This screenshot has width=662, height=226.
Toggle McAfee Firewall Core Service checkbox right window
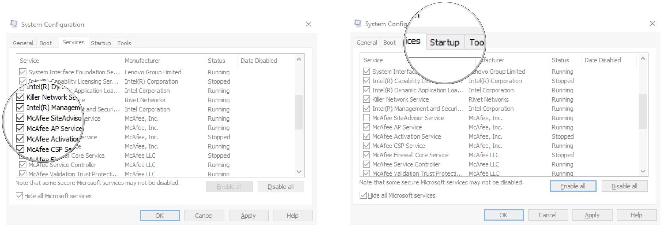[x=367, y=155]
